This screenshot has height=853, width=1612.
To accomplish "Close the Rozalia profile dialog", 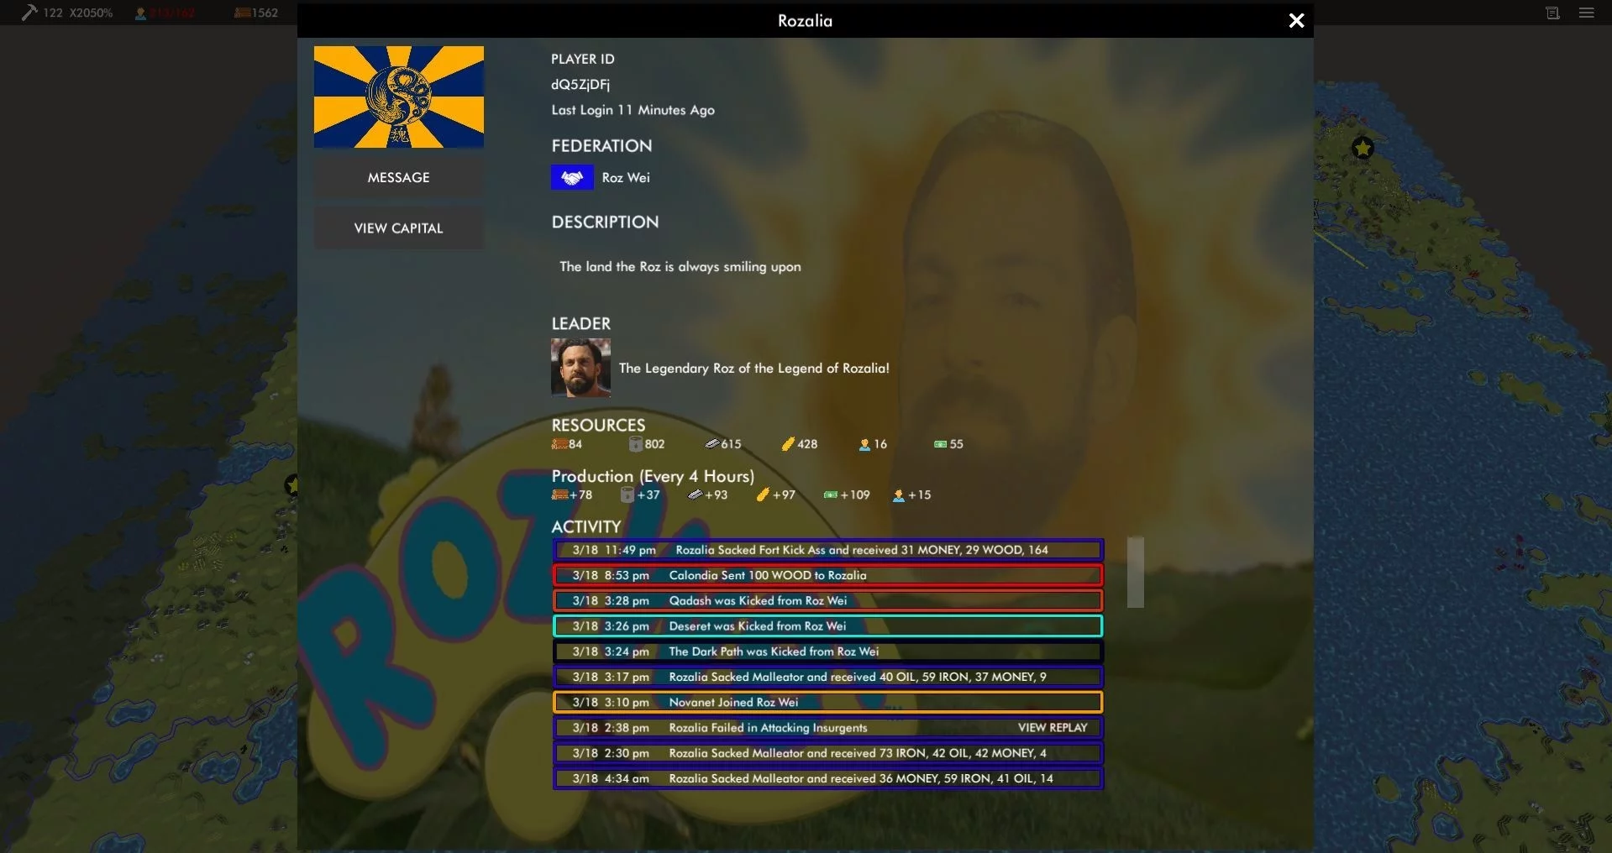I will coord(1296,21).
